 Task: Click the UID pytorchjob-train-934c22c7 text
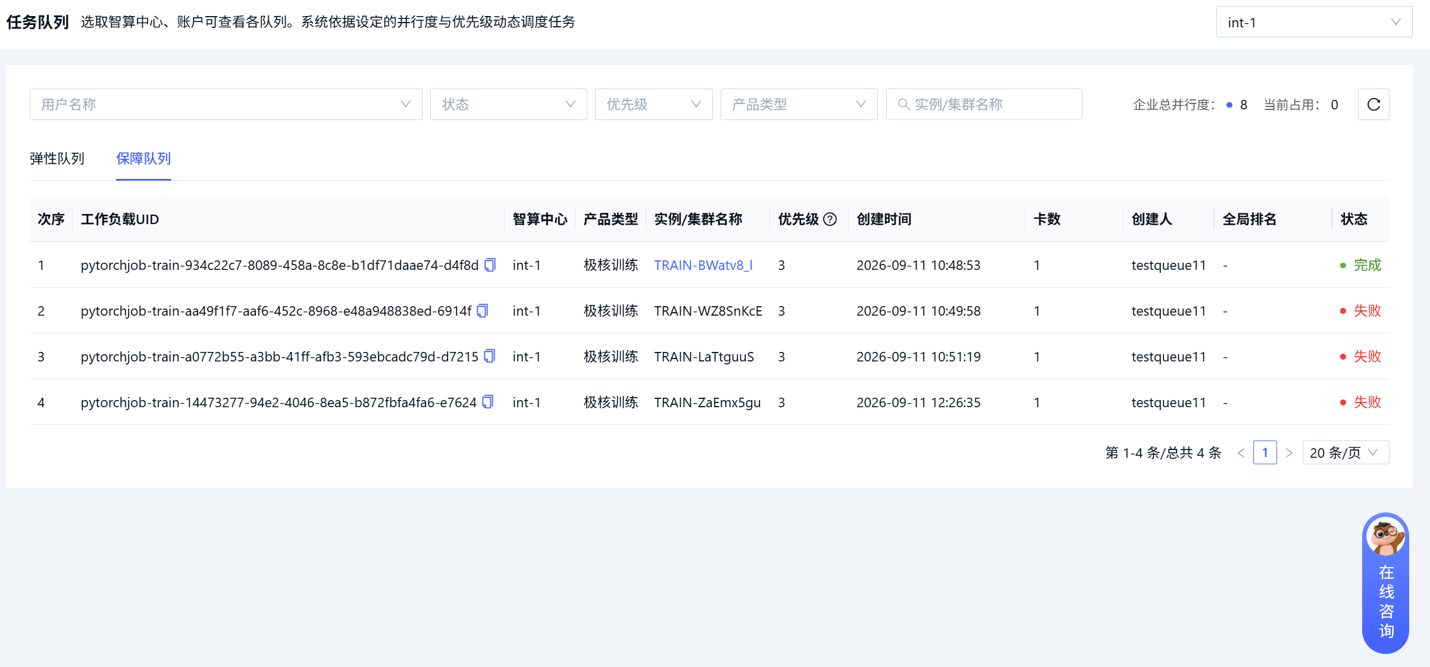click(x=280, y=265)
